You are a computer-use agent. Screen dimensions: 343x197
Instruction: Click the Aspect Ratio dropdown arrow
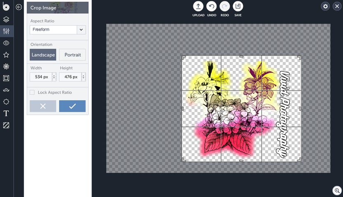[81, 30]
